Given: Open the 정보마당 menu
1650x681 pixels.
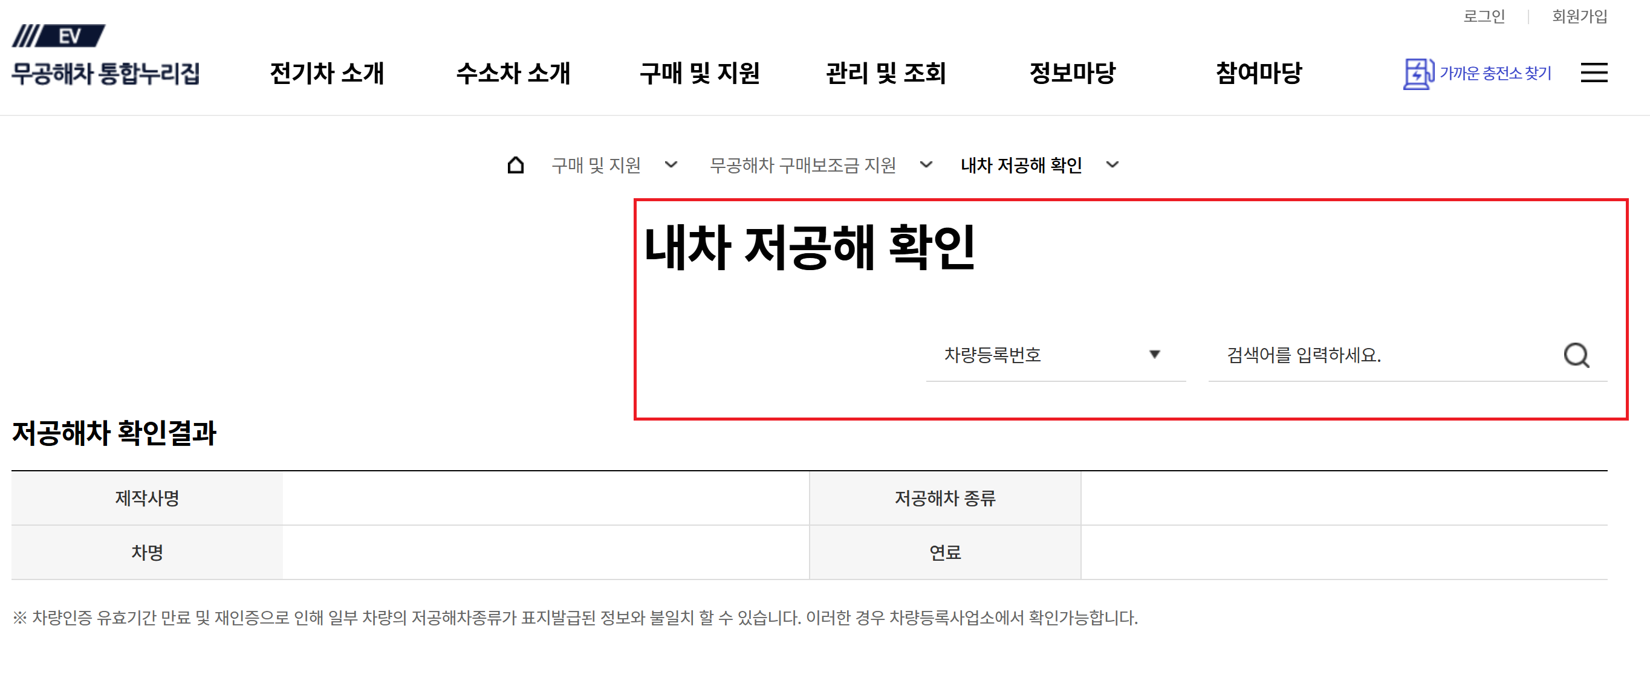Looking at the screenshot, I should [x=1072, y=73].
